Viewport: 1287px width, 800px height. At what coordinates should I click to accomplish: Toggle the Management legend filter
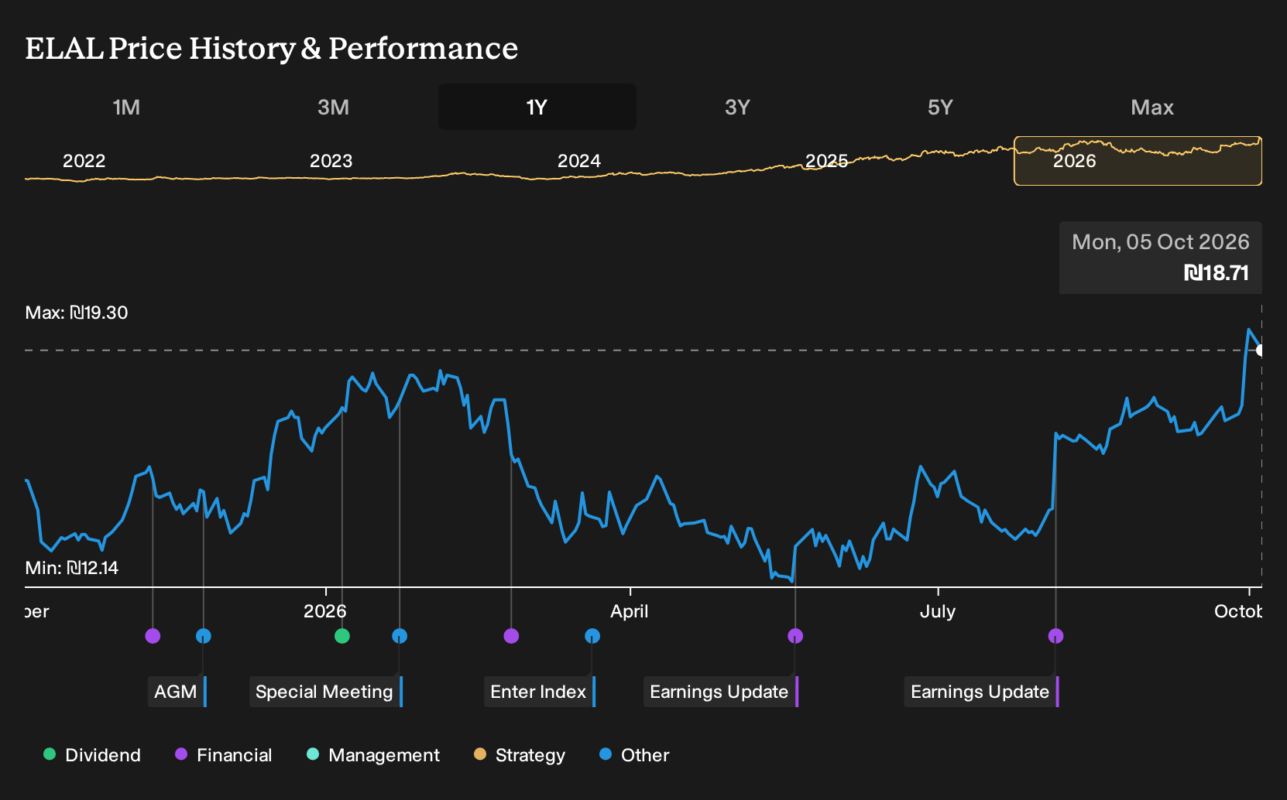(373, 755)
